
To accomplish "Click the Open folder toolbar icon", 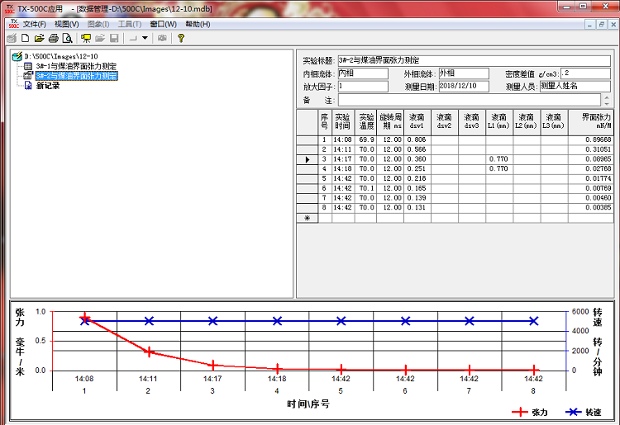I will tap(39, 38).
